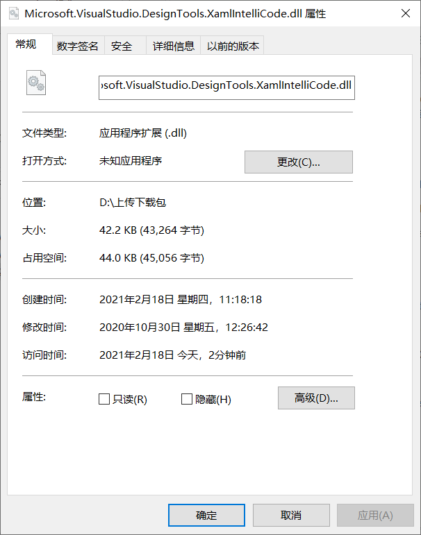
Task: Click the 取消 button
Action: (x=291, y=515)
